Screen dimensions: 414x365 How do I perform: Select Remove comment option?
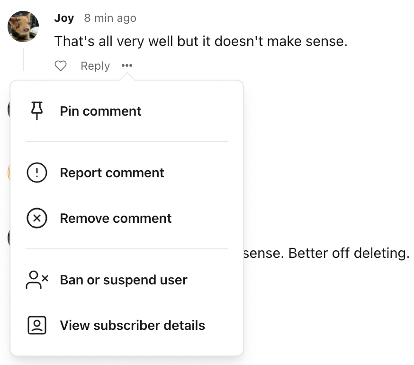point(127,219)
